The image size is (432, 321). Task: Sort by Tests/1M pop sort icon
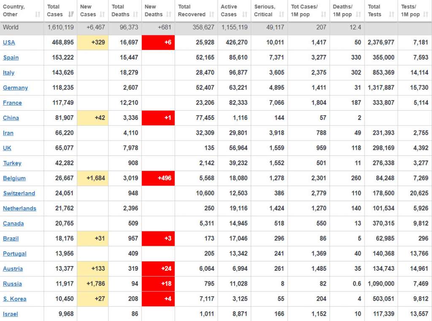coord(426,14)
